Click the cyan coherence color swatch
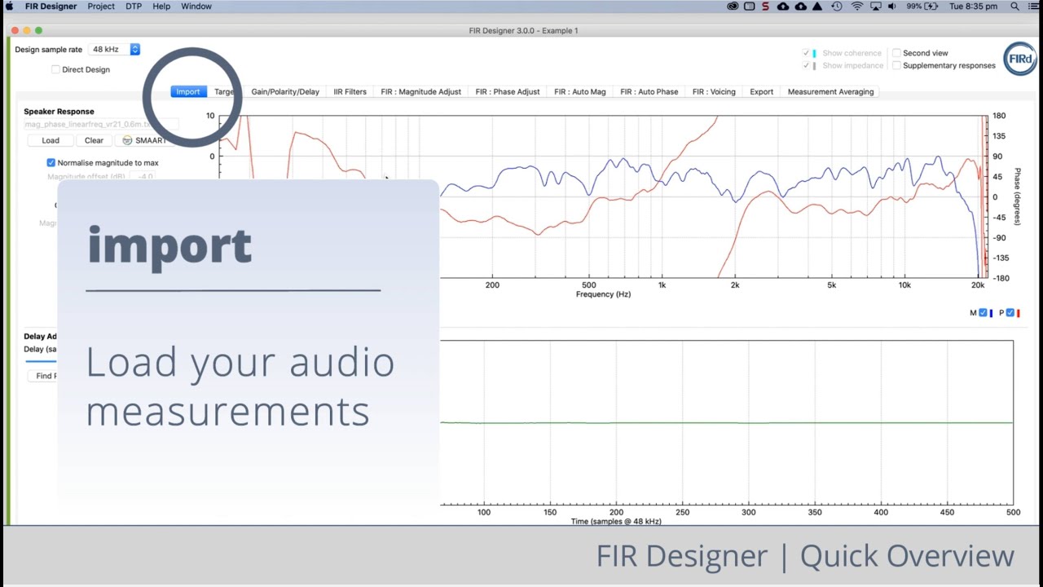The width and height of the screenshot is (1043, 587). click(x=815, y=53)
